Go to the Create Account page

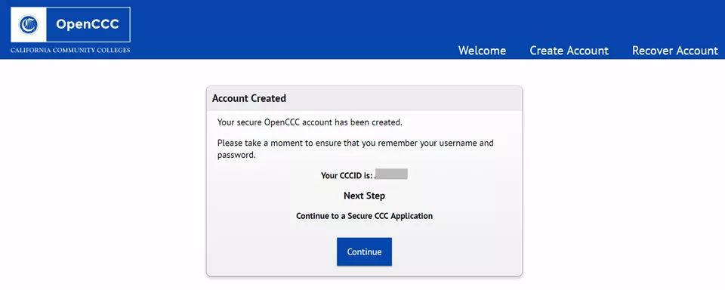point(569,51)
